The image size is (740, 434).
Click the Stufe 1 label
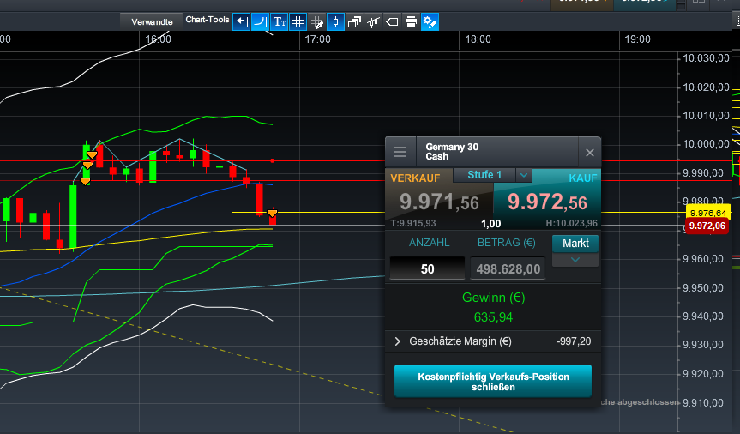coord(484,175)
